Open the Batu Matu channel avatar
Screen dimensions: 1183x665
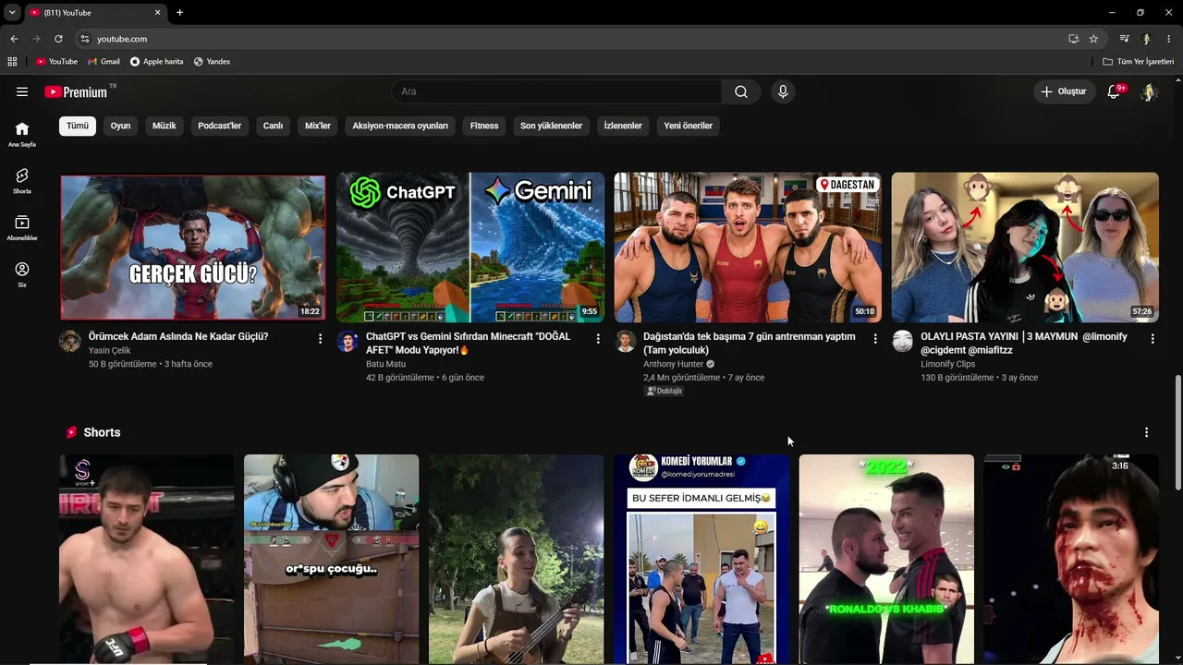[348, 341]
